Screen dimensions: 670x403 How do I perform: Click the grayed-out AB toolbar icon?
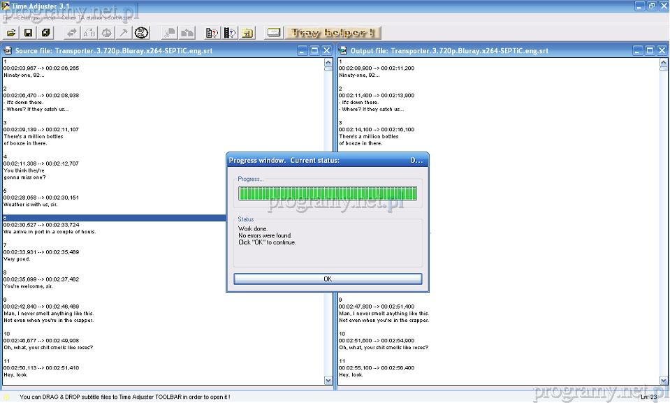pyautogui.click(x=89, y=33)
